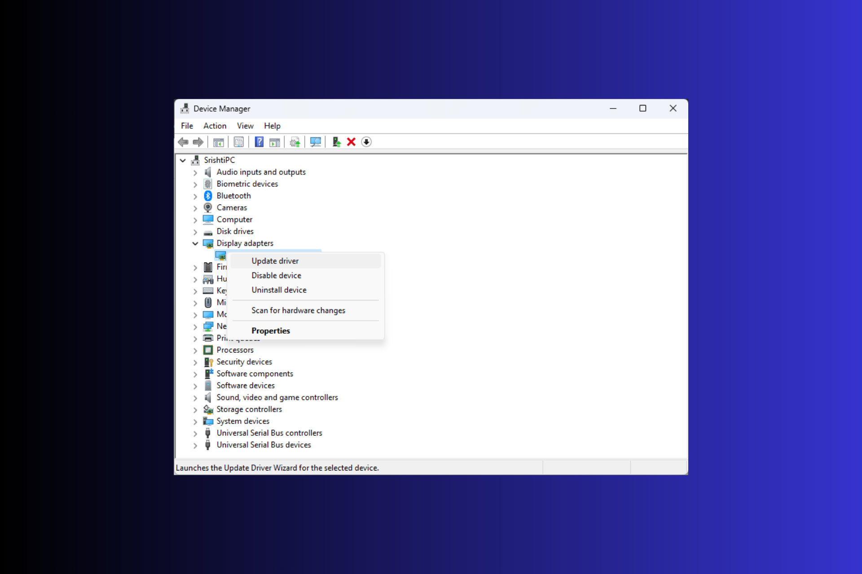Click the Back navigation arrow
The height and width of the screenshot is (574, 862).
coord(183,142)
